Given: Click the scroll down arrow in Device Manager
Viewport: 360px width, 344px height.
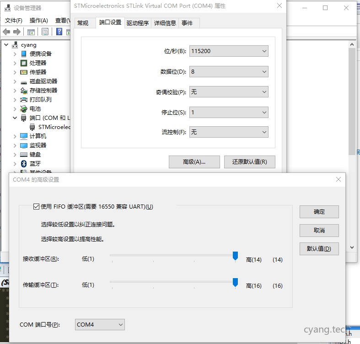Looking at the screenshot, I should pyautogui.click(x=352, y=247).
